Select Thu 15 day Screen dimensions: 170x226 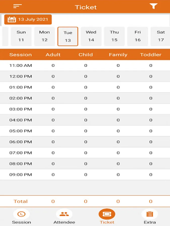[114, 36]
